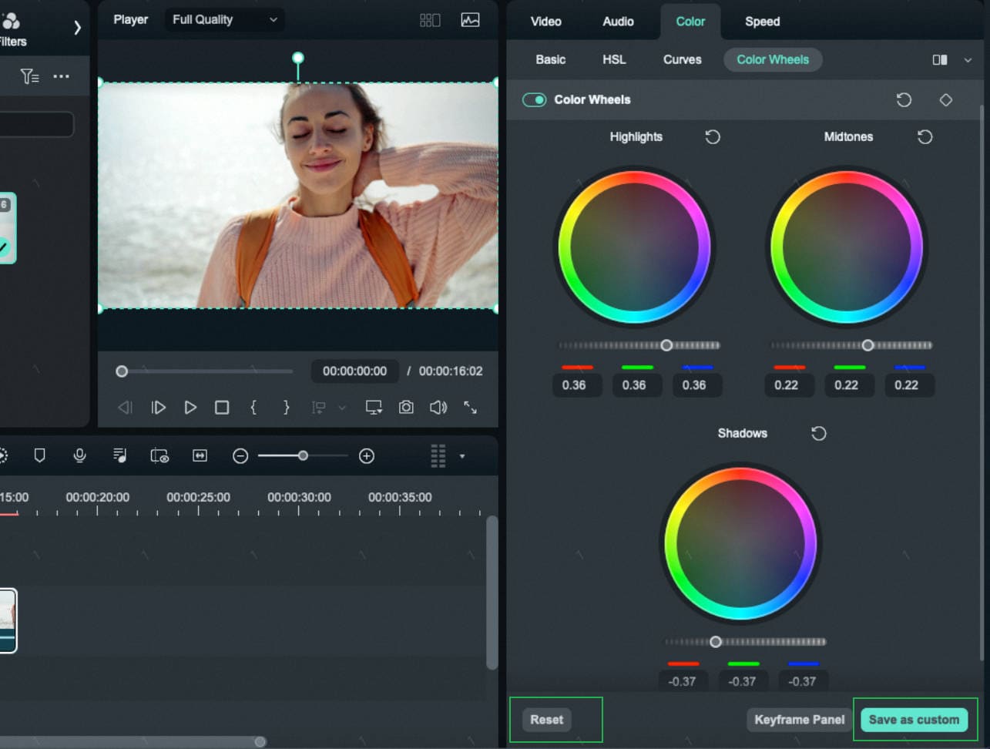Switch to the Video tab

click(x=545, y=22)
